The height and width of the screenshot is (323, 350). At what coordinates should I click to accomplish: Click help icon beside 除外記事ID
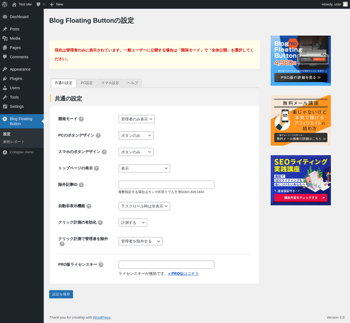pos(81,185)
